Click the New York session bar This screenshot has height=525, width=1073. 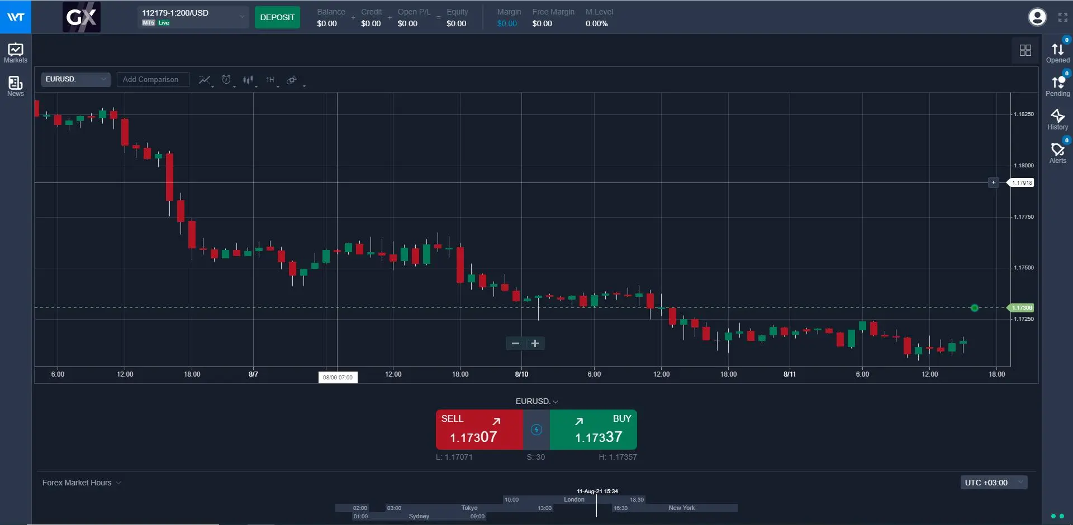(675, 508)
